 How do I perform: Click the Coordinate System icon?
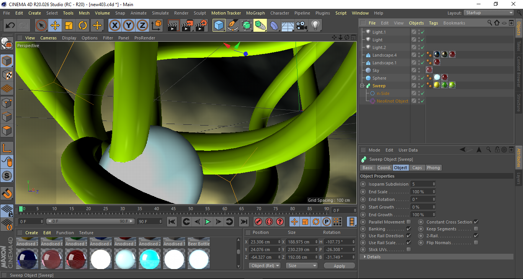(157, 26)
